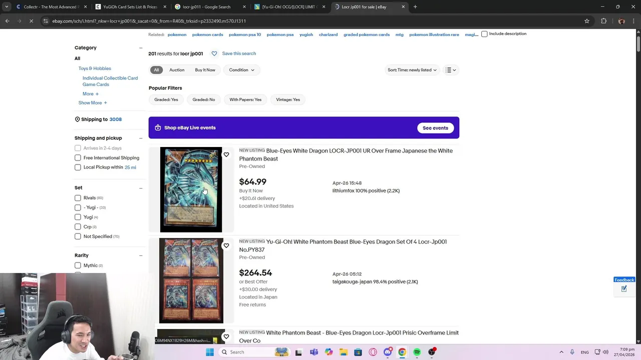Collapse the Set filter section
The height and width of the screenshot is (360, 641).
(141, 187)
